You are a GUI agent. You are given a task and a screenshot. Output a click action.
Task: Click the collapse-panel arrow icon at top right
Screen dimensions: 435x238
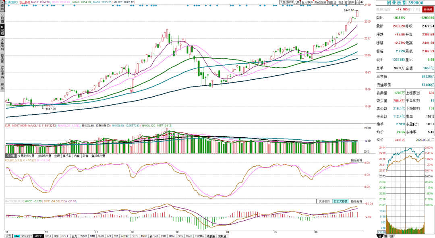coord(362,2)
